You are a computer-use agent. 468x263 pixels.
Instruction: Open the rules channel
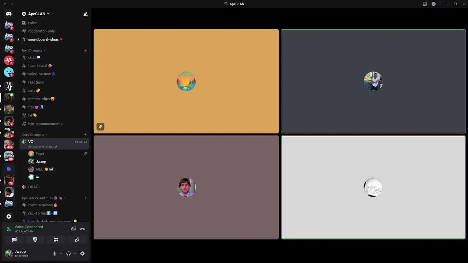click(x=54, y=23)
